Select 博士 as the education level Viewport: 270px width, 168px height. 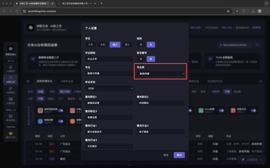[x=127, y=44]
